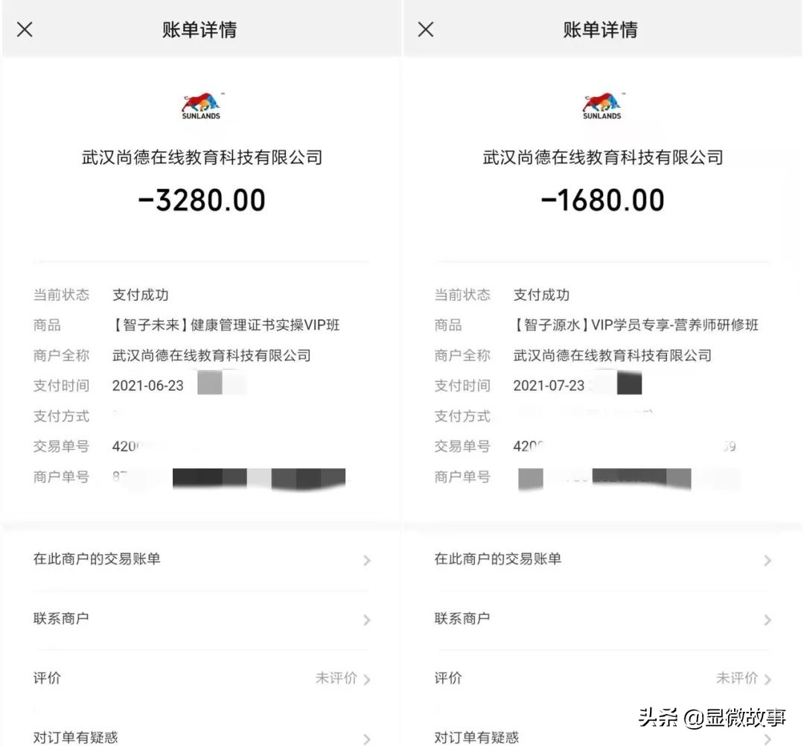Expand 在此商户的交易账单 on the right bill
The width and height of the screenshot is (804, 746).
click(x=602, y=560)
